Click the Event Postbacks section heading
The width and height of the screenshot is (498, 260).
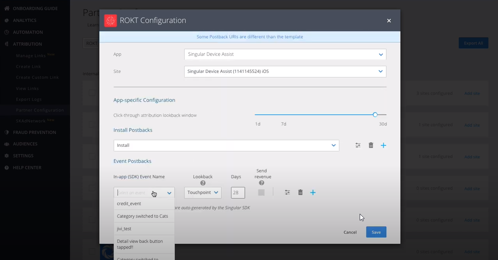(132, 161)
